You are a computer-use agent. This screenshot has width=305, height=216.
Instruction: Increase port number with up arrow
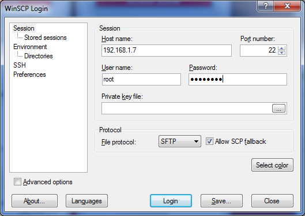click(282, 48)
